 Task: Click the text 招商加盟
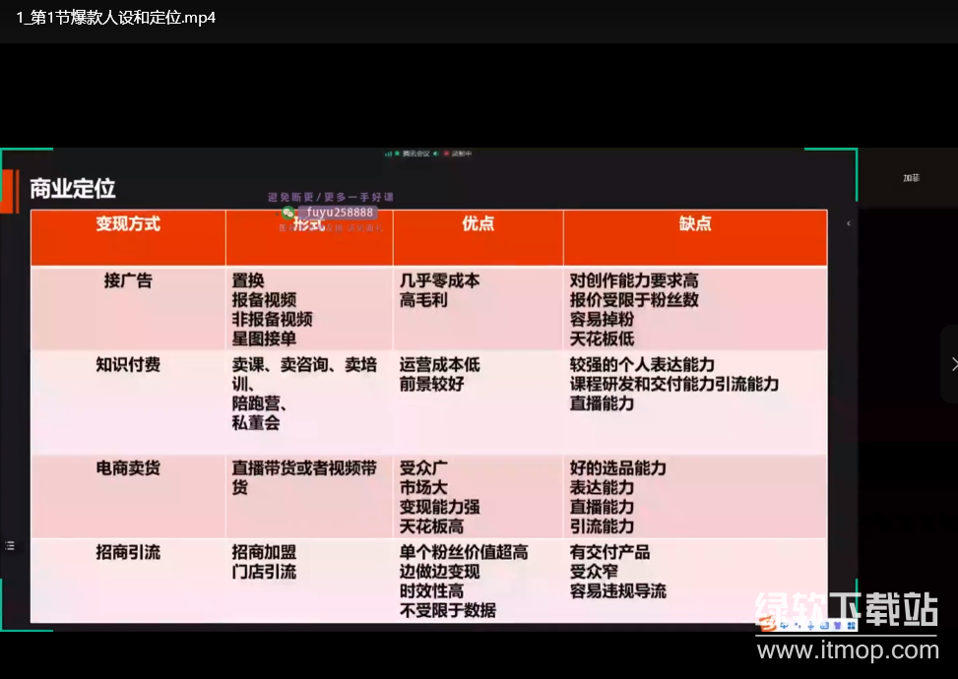coord(264,553)
